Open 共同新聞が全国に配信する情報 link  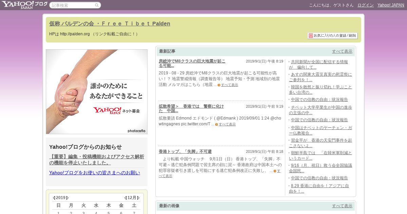(x=319, y=65)
